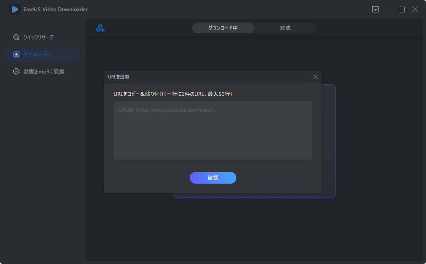Viewport: 426px width, 264px height.
Task: Minimize the EaseUS Video Downloader window
Action: coord(389,9)
